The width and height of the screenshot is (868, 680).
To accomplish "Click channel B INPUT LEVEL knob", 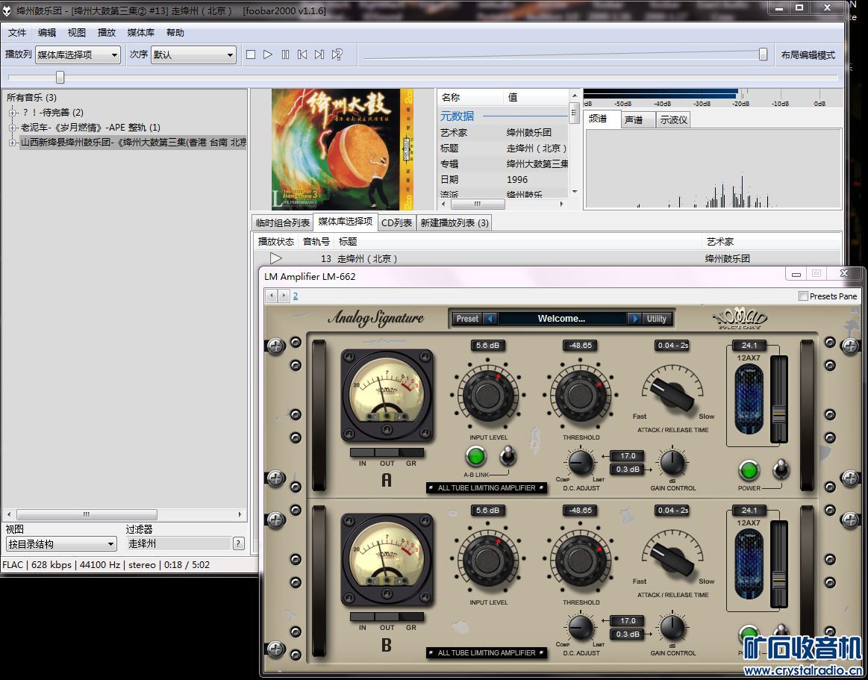I will pos(487,561).
